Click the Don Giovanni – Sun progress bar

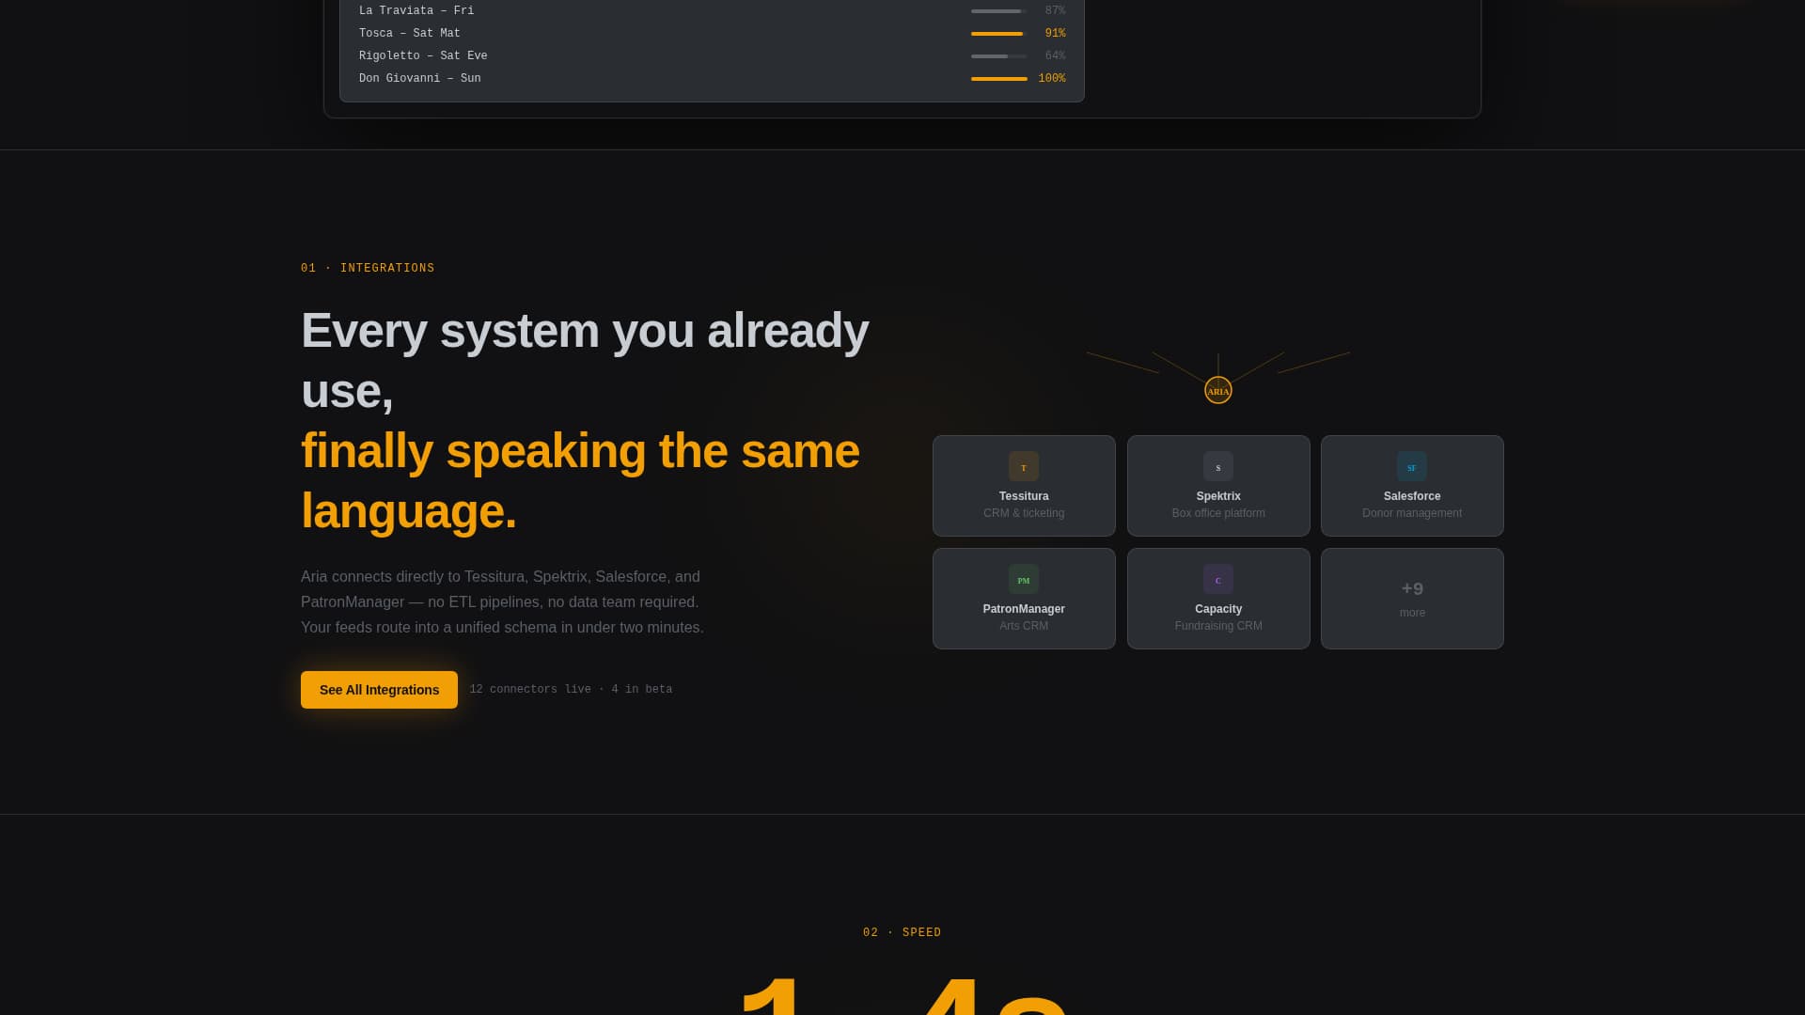tap(998, 79)
